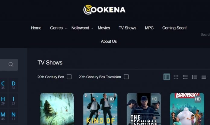Check the 20th Century Fox checkbox
Screen dimensions: 210x125
69,77
